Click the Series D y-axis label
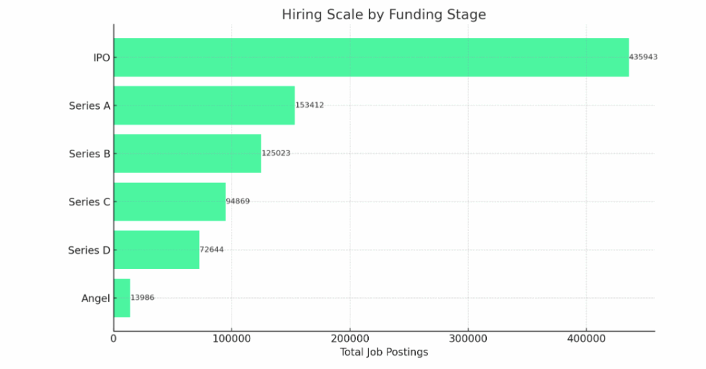The height and width of the screenshot is (369, 706). click(x=89, y=250)
